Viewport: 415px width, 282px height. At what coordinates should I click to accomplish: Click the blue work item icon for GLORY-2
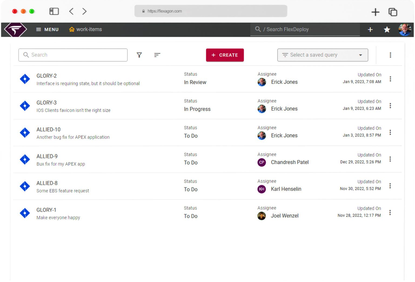25,79
